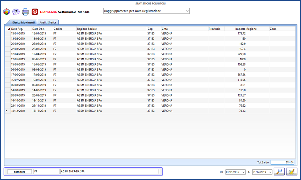This screenshot has height=180, width=301.
Task: Click the clear filters brush button
Action: (291, 171)
